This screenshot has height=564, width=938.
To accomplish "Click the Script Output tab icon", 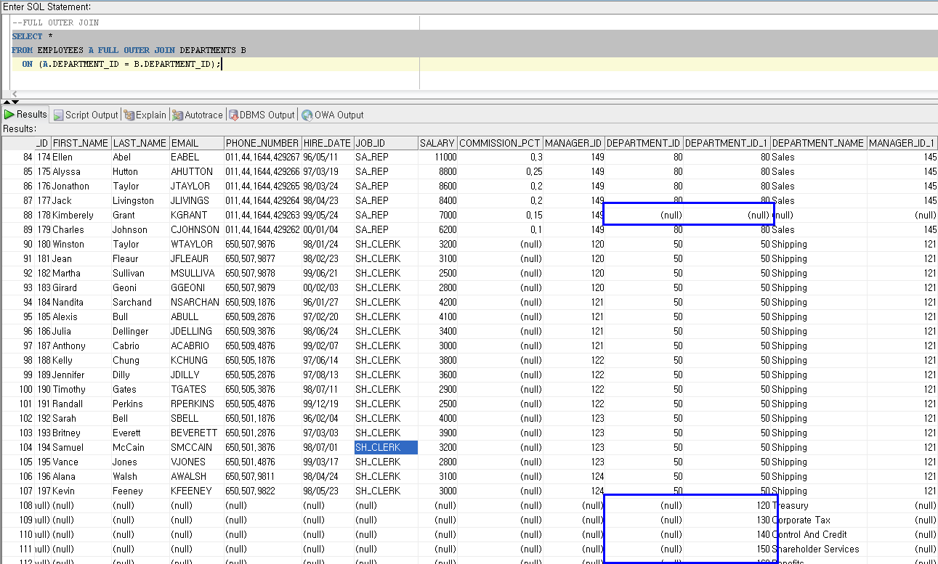I will [58, 115].
